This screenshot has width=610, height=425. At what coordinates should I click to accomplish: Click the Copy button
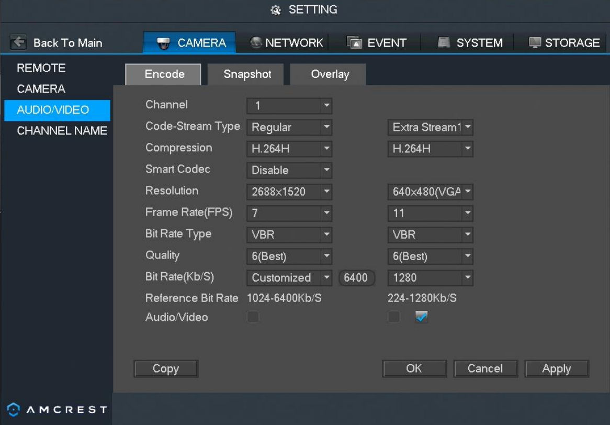[166, 368]
